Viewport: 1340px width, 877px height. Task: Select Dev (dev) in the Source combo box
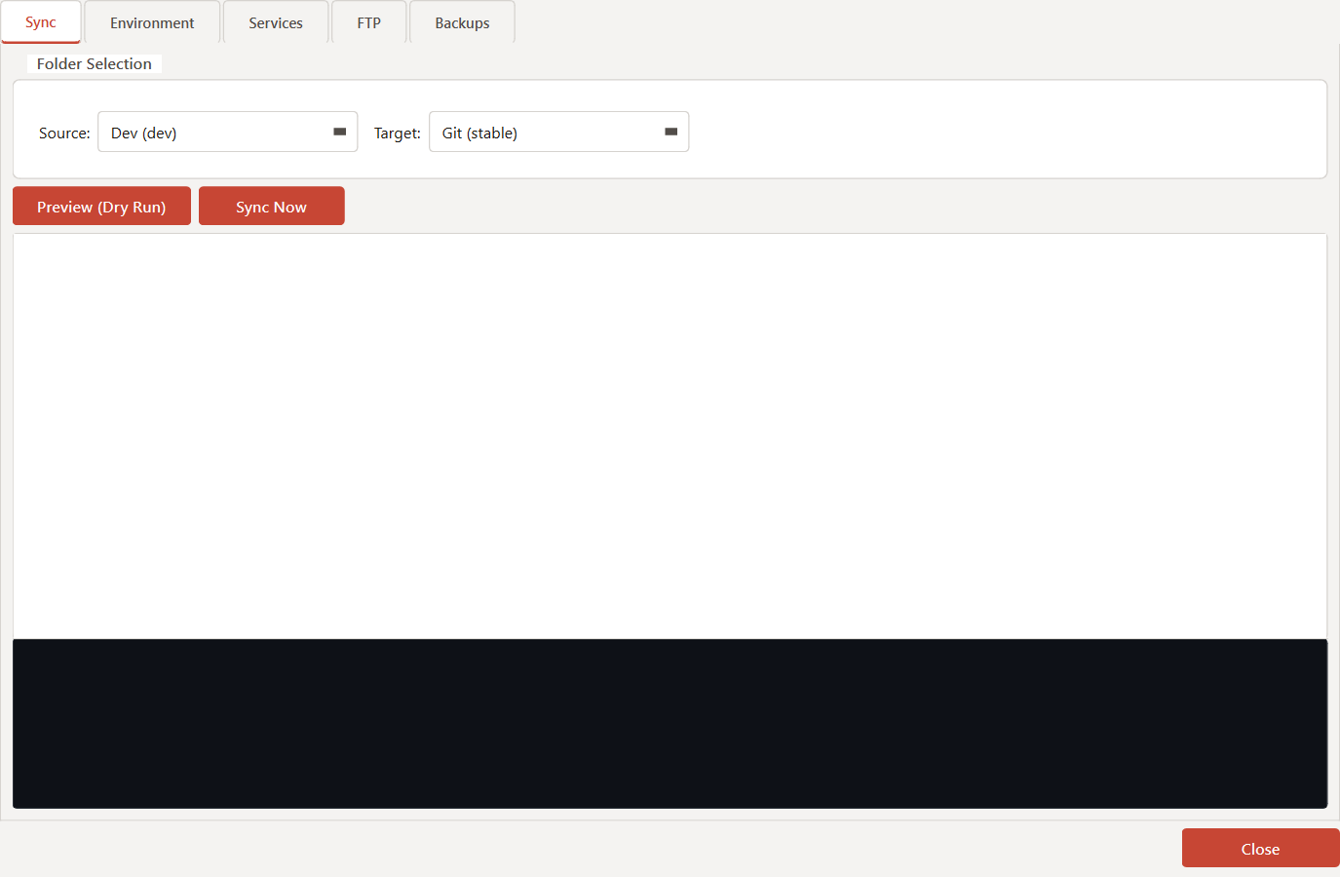pos(214,132)
